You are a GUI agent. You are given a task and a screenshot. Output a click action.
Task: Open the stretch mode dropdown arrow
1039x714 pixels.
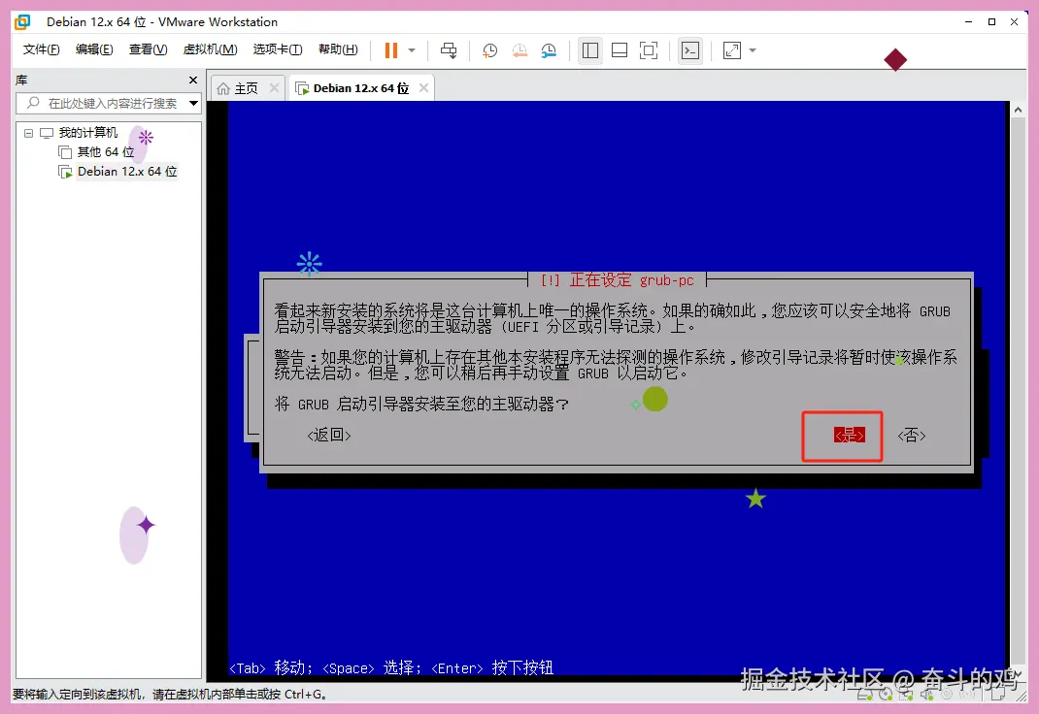point(753,50)
